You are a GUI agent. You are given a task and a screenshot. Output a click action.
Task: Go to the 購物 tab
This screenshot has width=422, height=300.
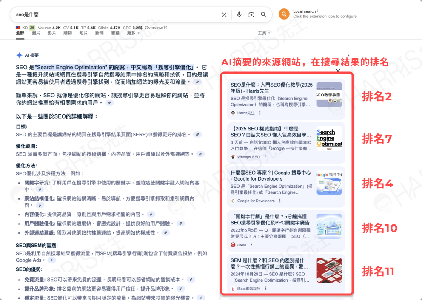click(68, 33)
